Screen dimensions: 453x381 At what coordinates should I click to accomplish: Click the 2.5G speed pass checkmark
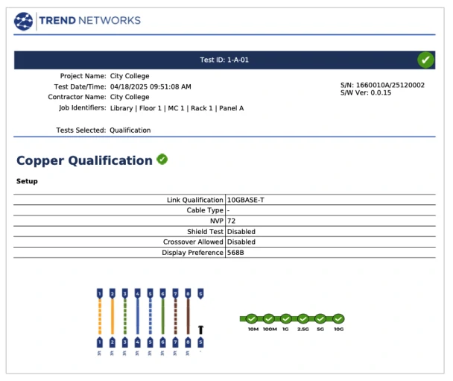[x=303, y=319]
